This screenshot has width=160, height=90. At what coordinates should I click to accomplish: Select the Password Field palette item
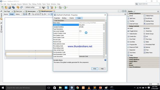(x=133, y=47)
